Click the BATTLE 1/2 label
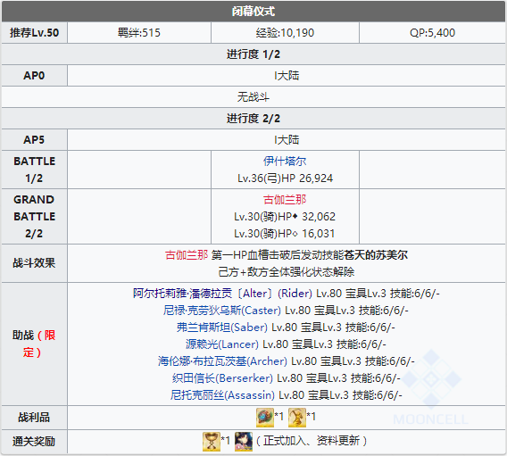This screenshot has height=456, width=507. tap(34, 170)
